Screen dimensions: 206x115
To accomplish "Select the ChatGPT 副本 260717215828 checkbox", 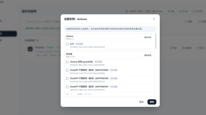I will tap(67, 70).
